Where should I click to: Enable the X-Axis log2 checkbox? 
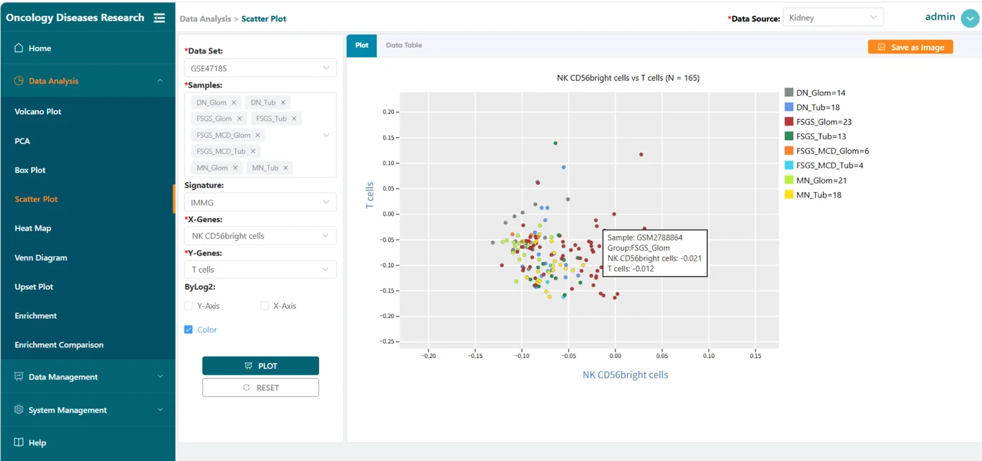click(264, 305)
